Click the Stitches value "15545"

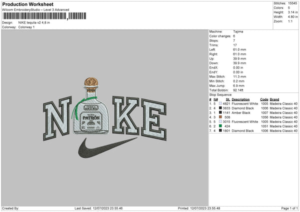tap(292, 3)
